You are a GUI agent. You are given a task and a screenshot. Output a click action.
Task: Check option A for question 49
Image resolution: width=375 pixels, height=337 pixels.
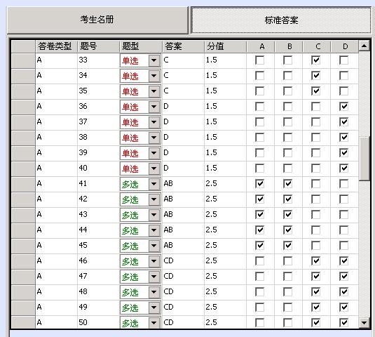pos(260,308)
